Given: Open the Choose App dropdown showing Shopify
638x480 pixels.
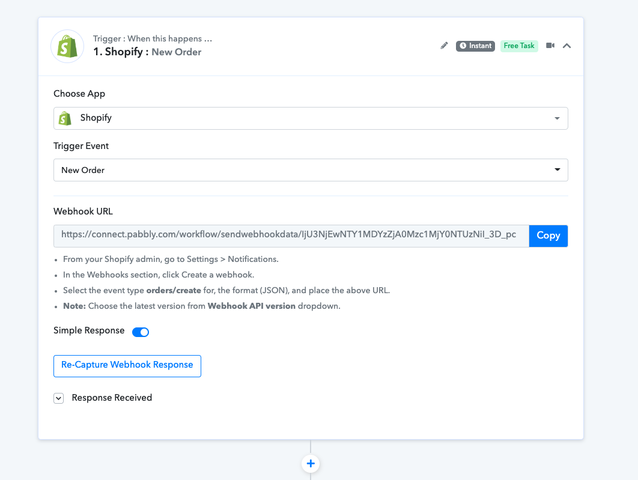Looking at the screenshot, I should (x=311, y=118).
